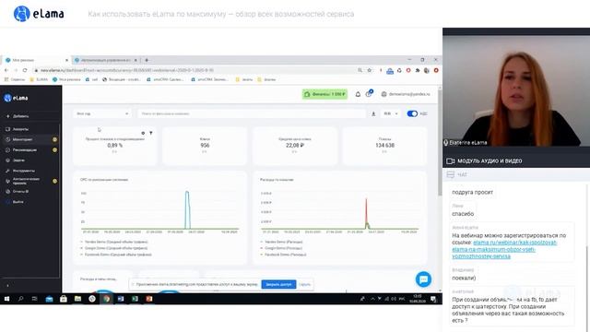Toggle Google Demo legend in Расходы chart
Screen dimensions: 590x332
[x=282, y=248]
